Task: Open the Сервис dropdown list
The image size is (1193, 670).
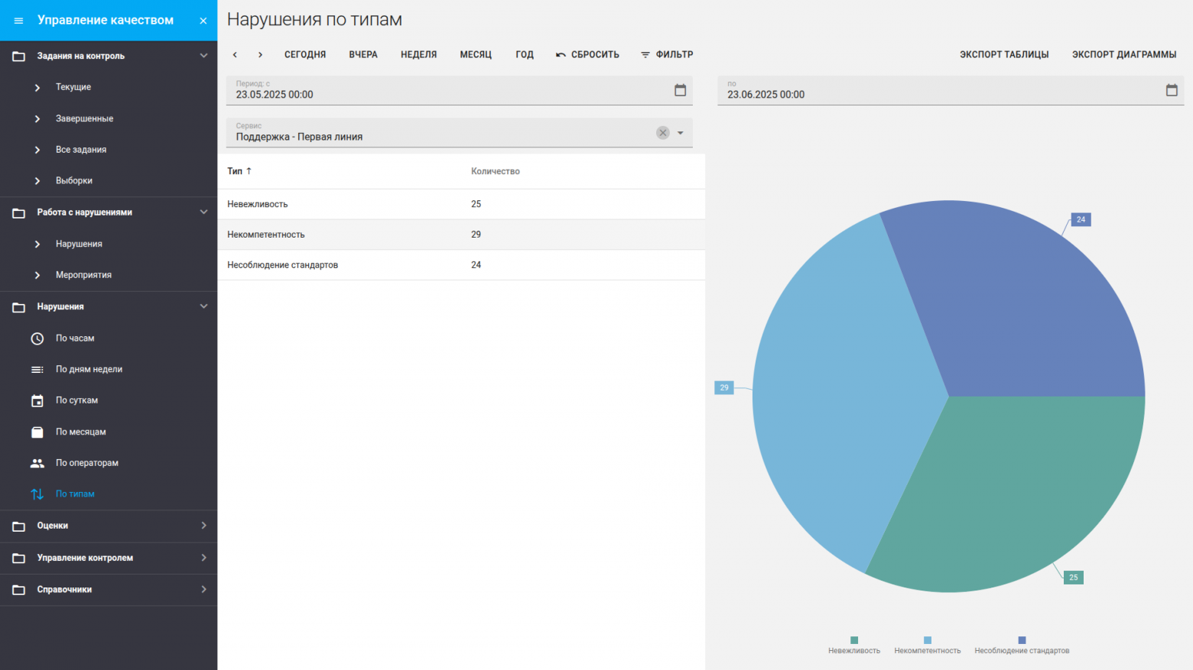Action: click(x=680, y=133)
